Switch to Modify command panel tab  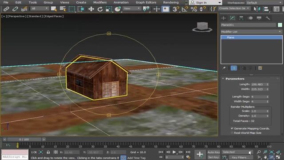(x=233, y=18)
